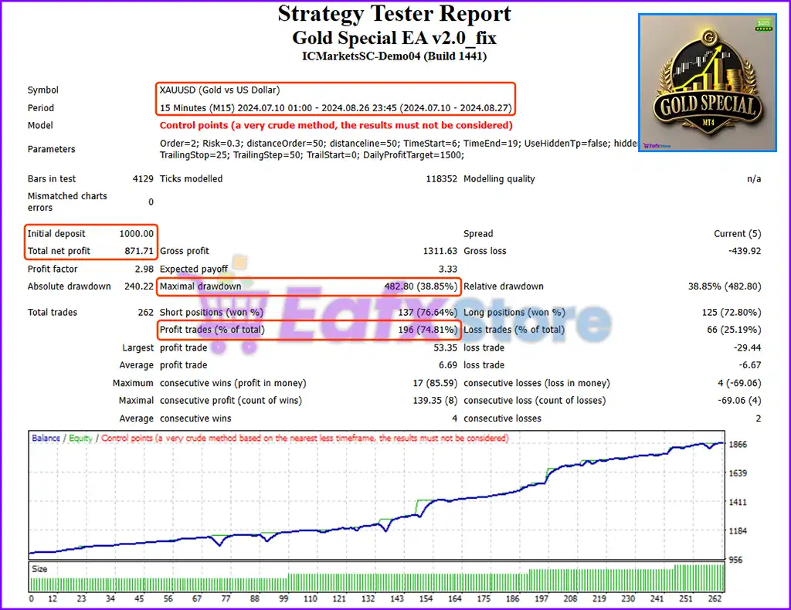
Task: Click the Equity legend label in chart
Action: coord(80,438)
